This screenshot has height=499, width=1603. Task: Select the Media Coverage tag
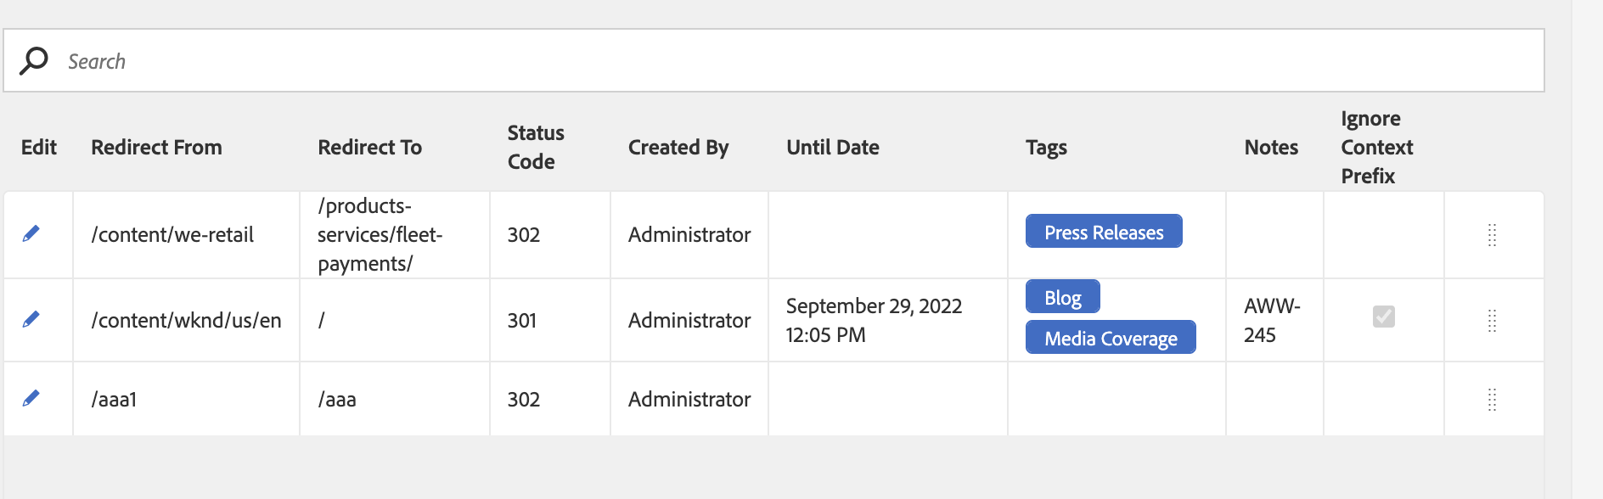(1111, 337)
